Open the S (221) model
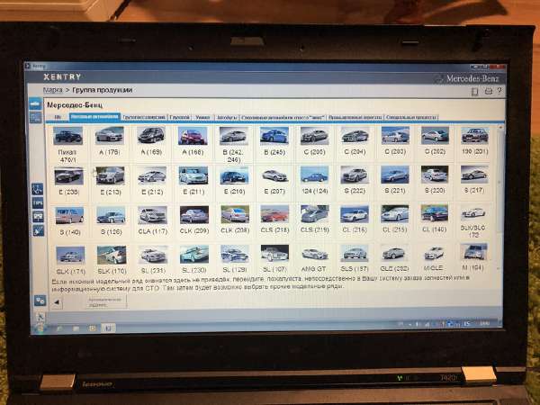The image size is (540, 405). point(395,180)
